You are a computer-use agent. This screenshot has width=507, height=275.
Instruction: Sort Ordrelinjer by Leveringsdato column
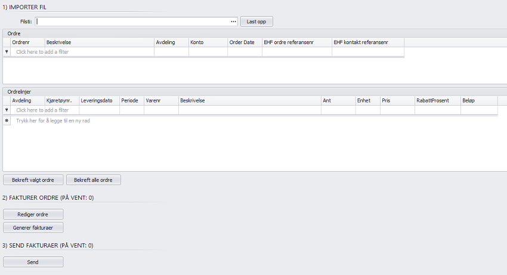tap(99, 101)
